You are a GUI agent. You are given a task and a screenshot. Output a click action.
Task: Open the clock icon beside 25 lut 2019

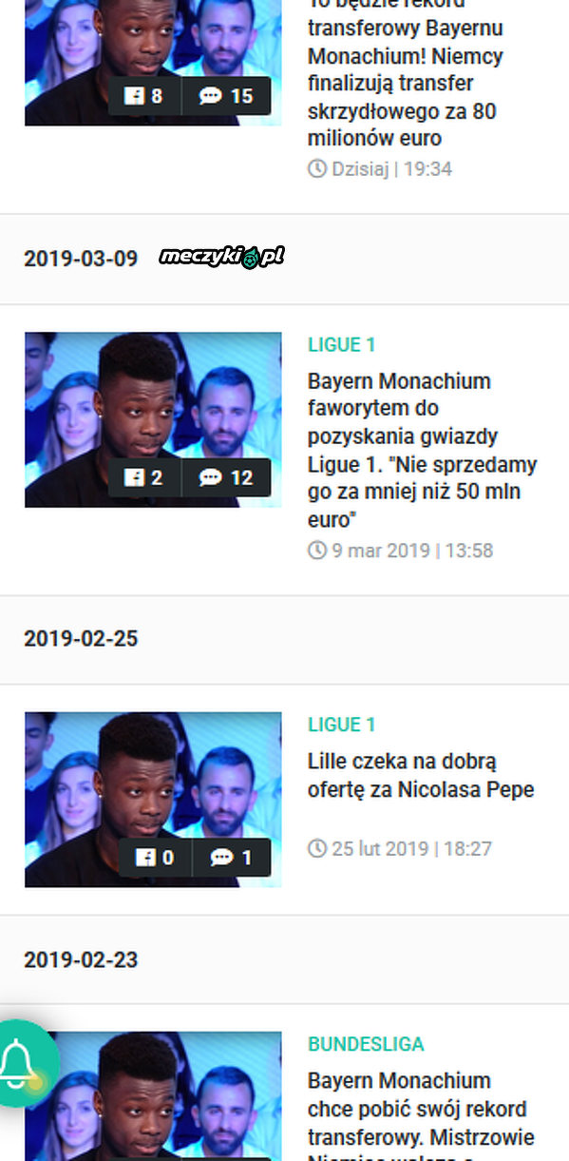pyautogui.click(x=317, y=848)
